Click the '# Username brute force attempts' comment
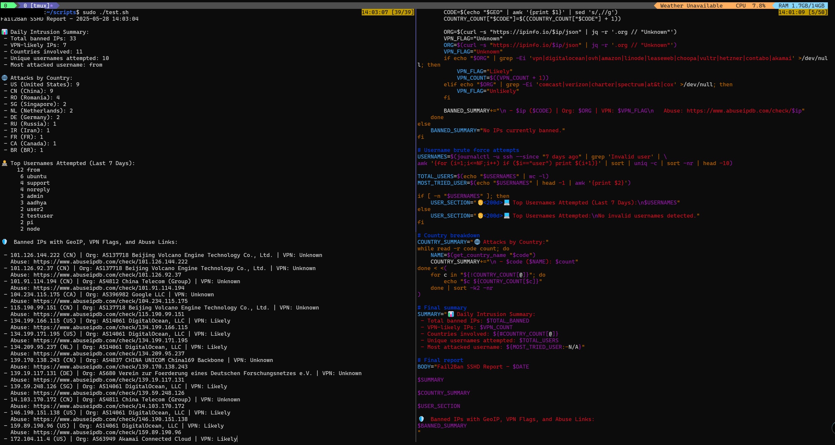 468,150
